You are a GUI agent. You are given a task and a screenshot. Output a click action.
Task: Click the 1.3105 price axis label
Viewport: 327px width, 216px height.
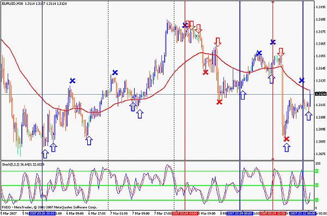coord(321,117)
